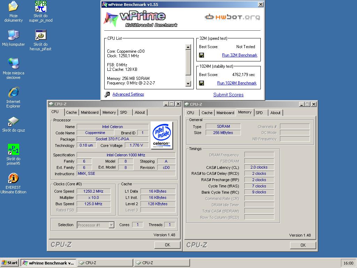The width and height of the screenshot is (357, 268).
Task: Click save icon in 1024M stability test box
Action: pos(202,83)
